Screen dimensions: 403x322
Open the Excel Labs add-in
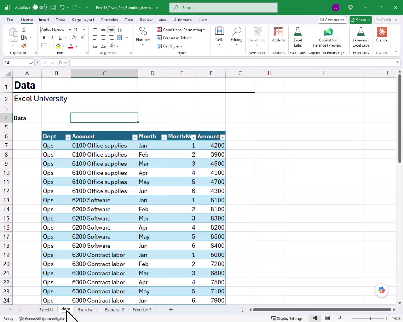(298, 37)
